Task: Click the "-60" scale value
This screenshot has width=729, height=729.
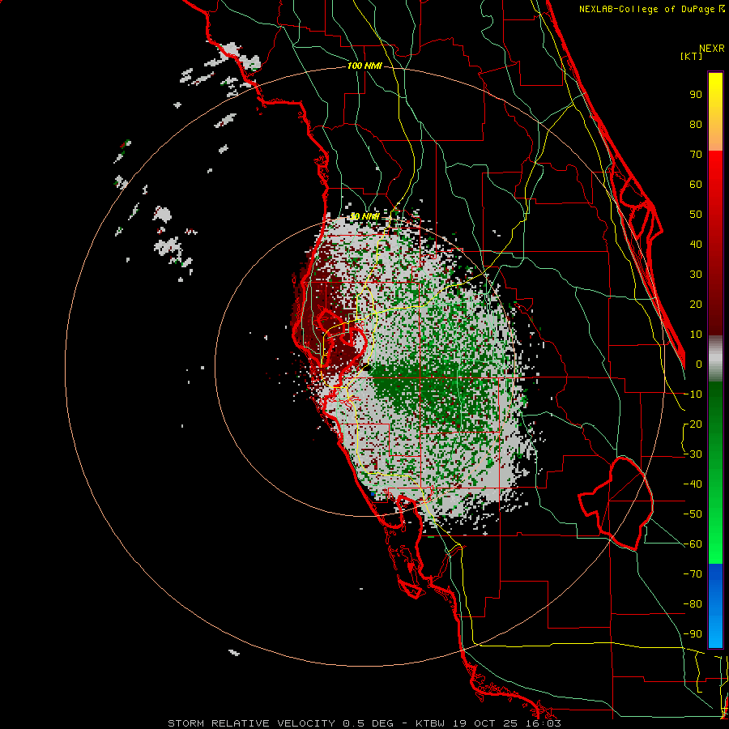Action: tap(693, 544)
